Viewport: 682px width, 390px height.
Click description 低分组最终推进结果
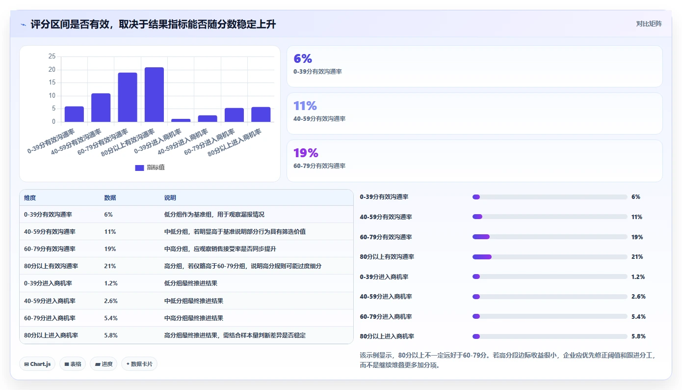(x=191, y=283)
